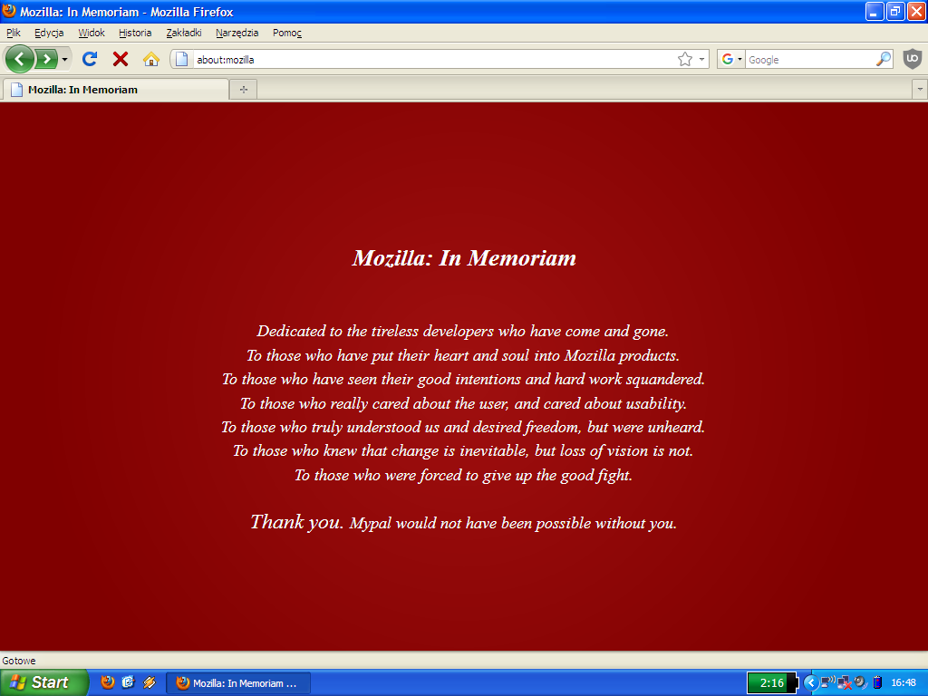Open the Zakładki menu
This screenshot has width=928, height=696.
tap(184, 33)
